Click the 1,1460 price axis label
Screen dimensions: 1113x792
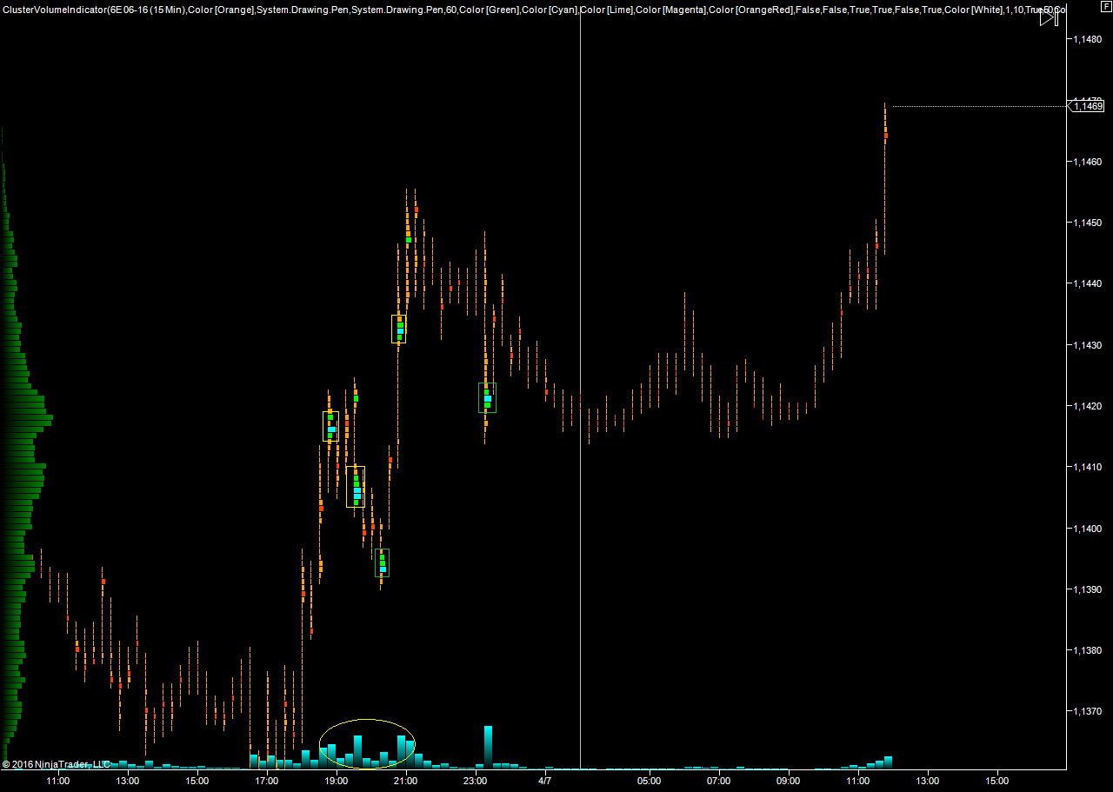[1087, 162]
